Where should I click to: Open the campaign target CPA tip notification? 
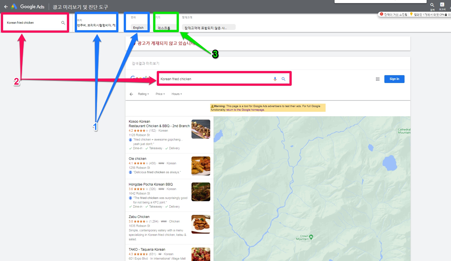(430, 15)
